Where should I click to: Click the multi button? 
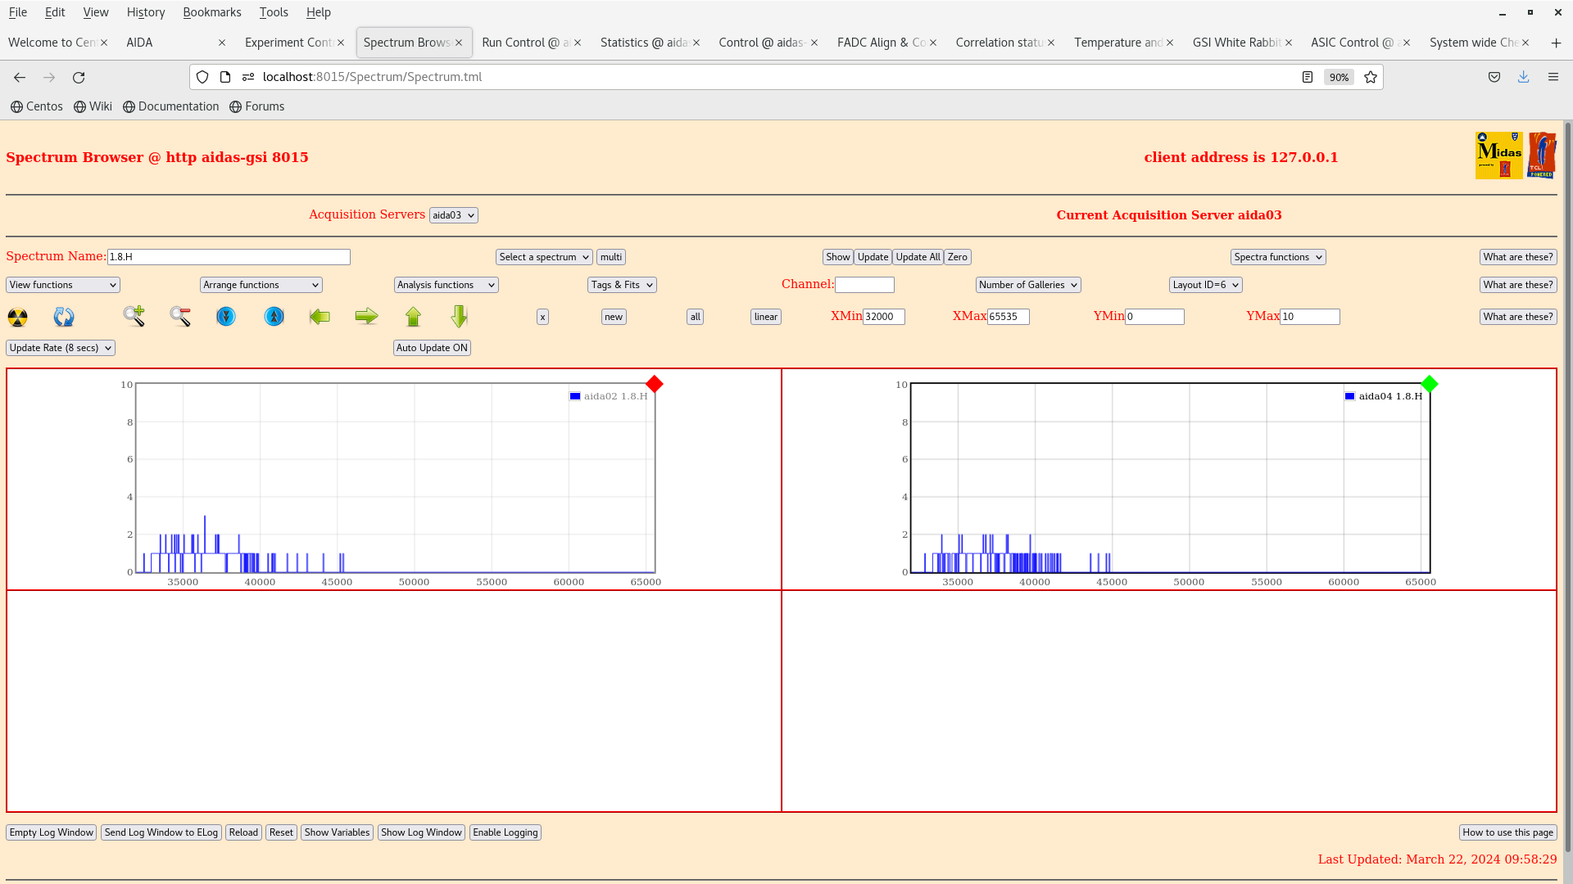click(x=611, y=257)
